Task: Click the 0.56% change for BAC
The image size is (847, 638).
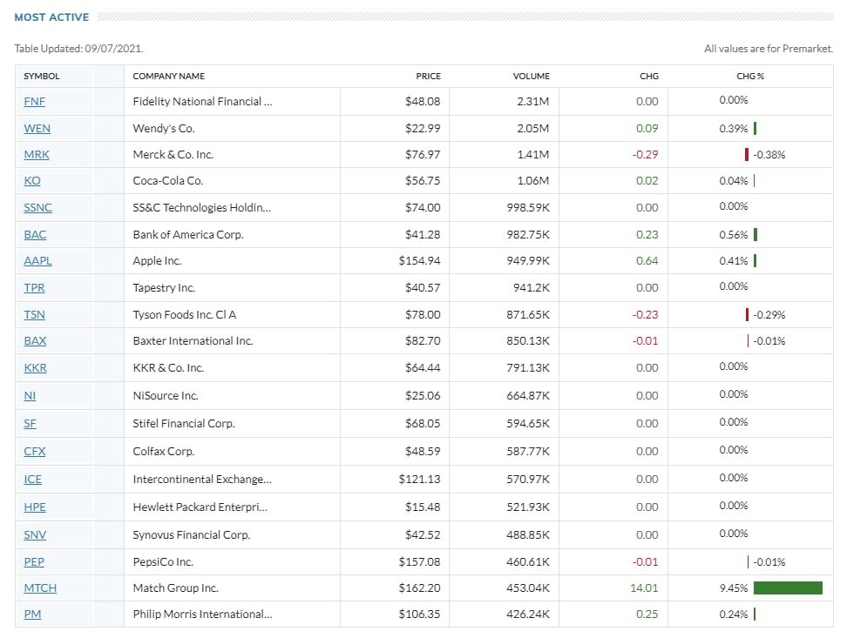Action: (734, 235)
